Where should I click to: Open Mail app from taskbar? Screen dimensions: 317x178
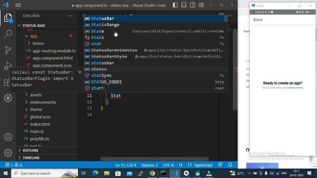point(129,173)
